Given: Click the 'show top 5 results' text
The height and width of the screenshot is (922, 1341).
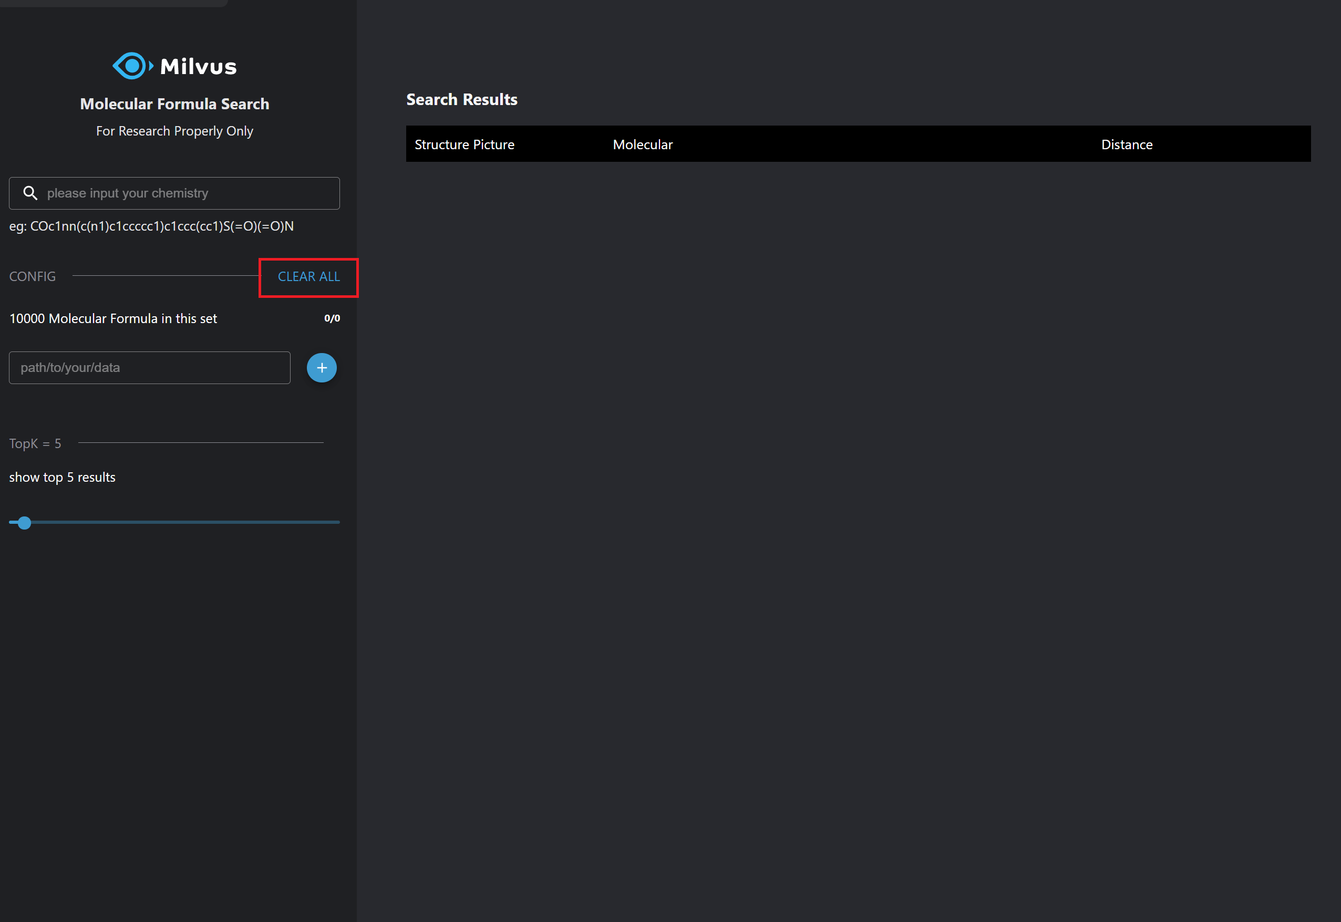Looking at the screenshot, I should (x=63, y=477).
